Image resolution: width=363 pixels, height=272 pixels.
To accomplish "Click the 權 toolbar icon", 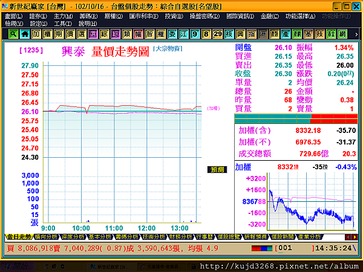I will pos(161,34).
